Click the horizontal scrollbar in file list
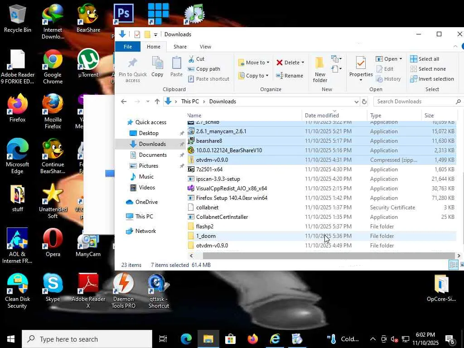Image resolution: width=464 pixels, height=348 pixels. point(329,256)
